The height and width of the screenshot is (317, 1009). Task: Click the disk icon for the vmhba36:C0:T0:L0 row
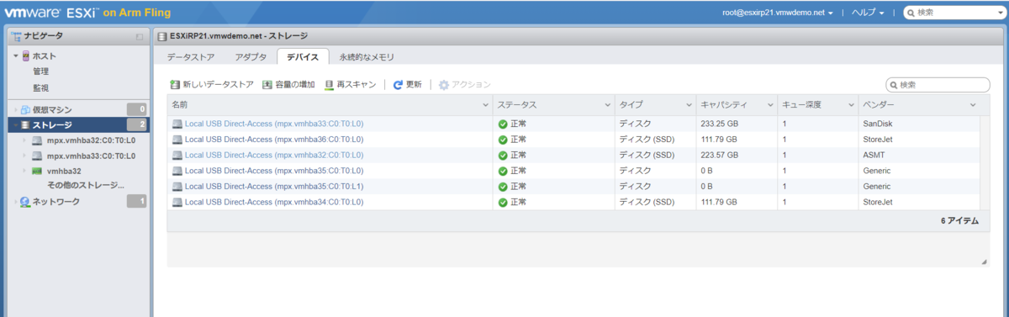coord(177,139)
